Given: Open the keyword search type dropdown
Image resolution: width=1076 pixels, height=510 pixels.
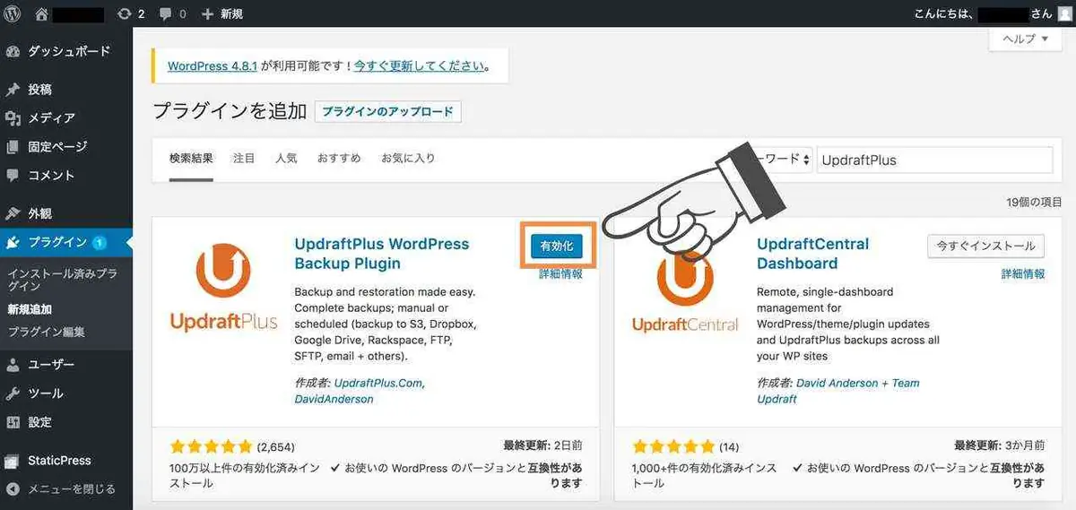Looking at the screenshot, I should pos(784,160).
